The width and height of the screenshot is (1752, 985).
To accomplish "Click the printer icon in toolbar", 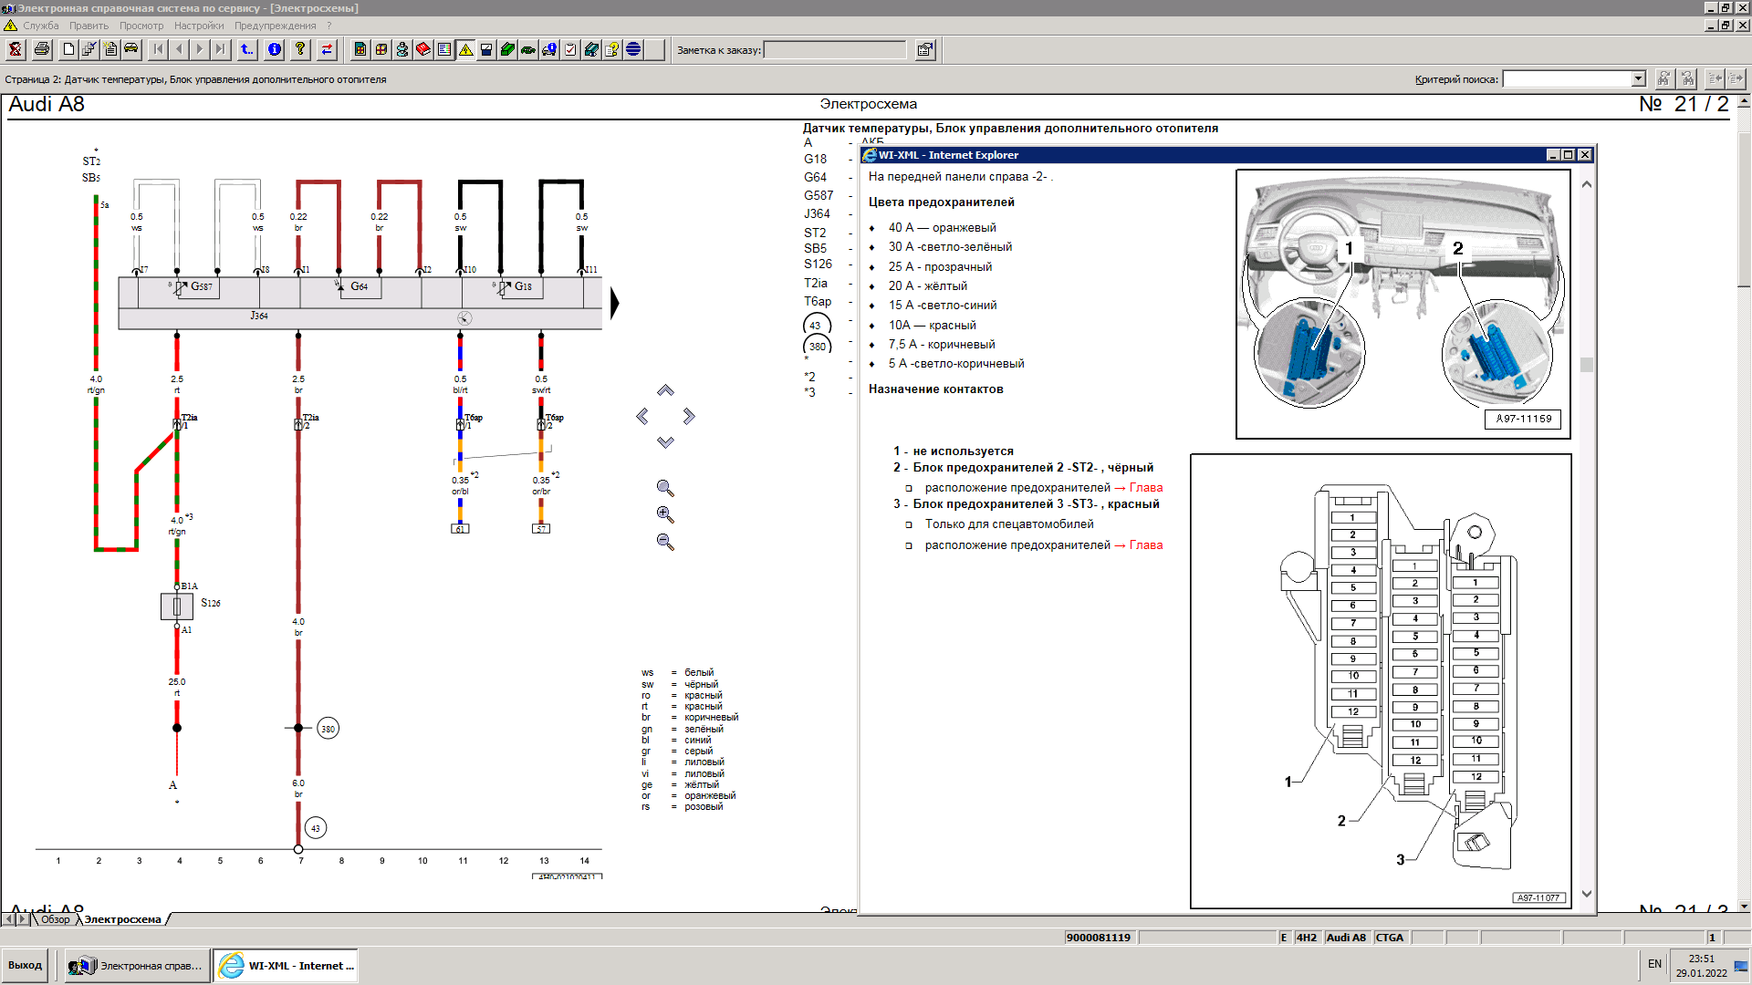I will (42, 49).
